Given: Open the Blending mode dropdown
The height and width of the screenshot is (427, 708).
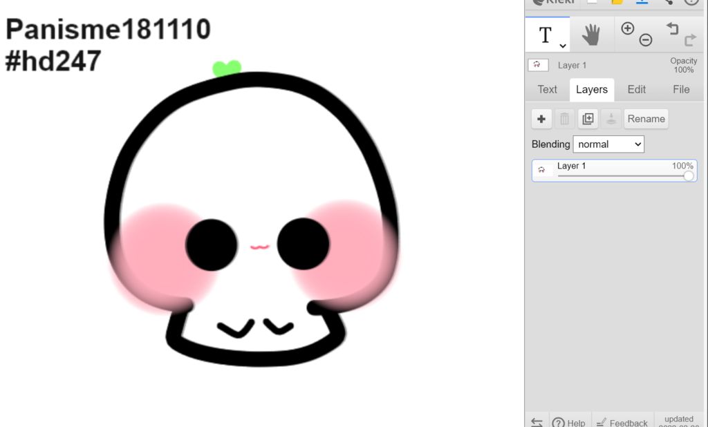Looking at the screenshot, I should [x=608, y=144].
